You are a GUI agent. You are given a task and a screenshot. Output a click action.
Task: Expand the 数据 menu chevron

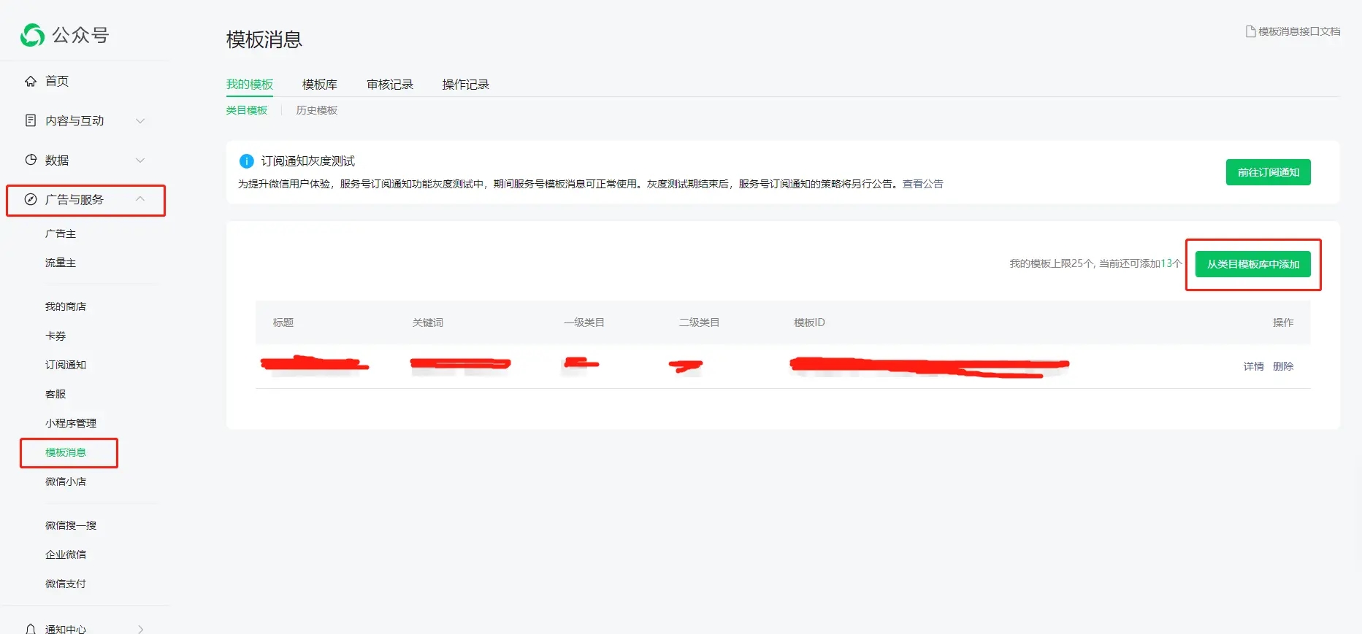140,160
